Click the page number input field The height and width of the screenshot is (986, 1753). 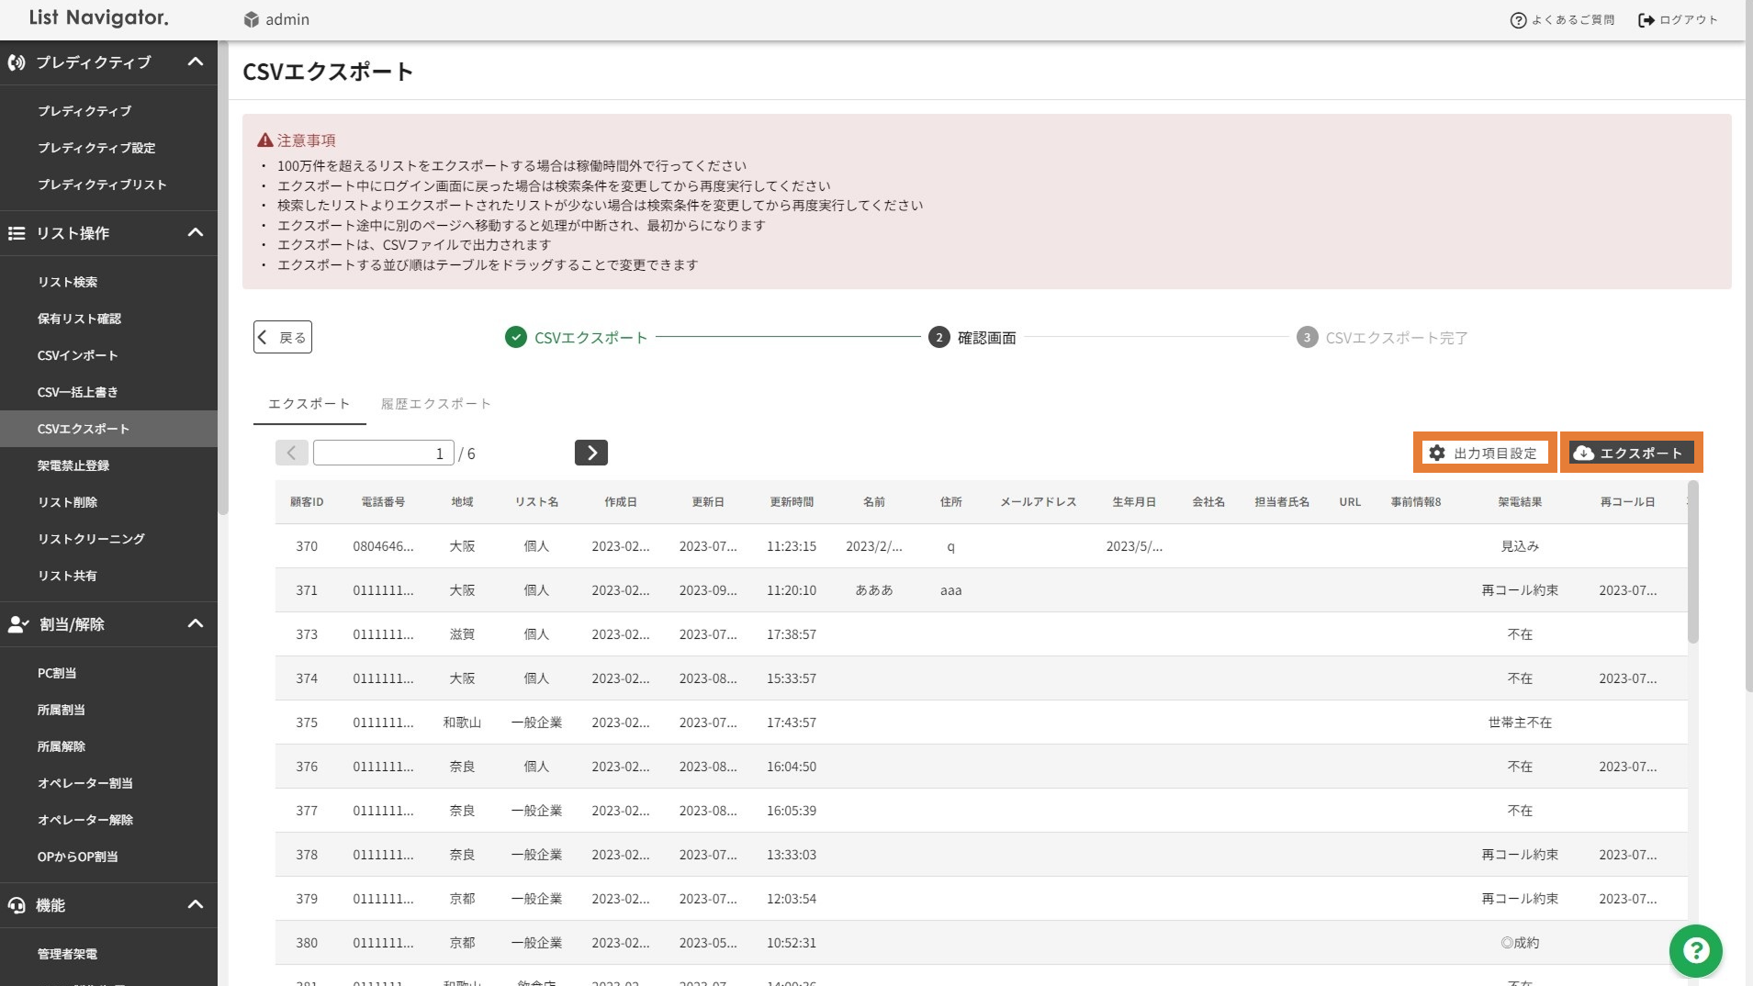(383, 453)
